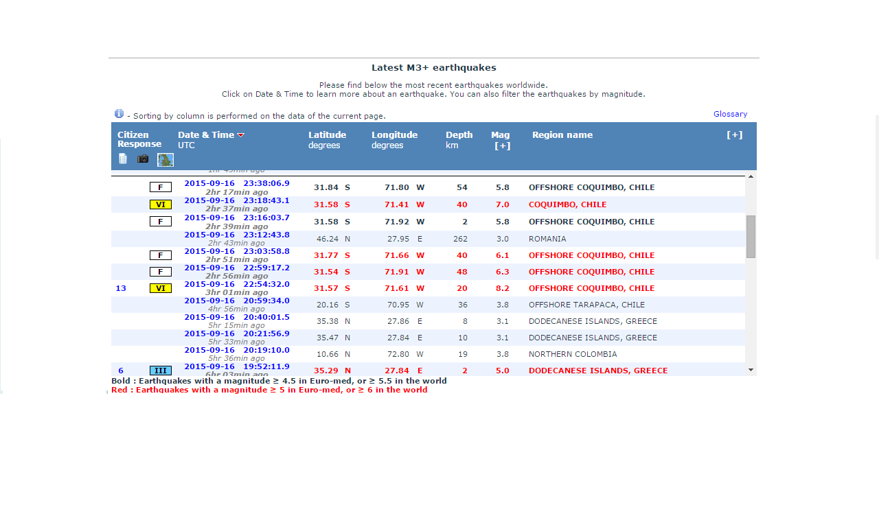Open the Glossary link
This screenshot has width=879, height=527.
pos(730,114)
